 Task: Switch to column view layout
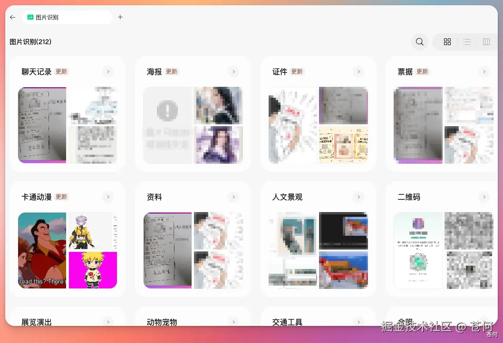(x=486, y=42)
